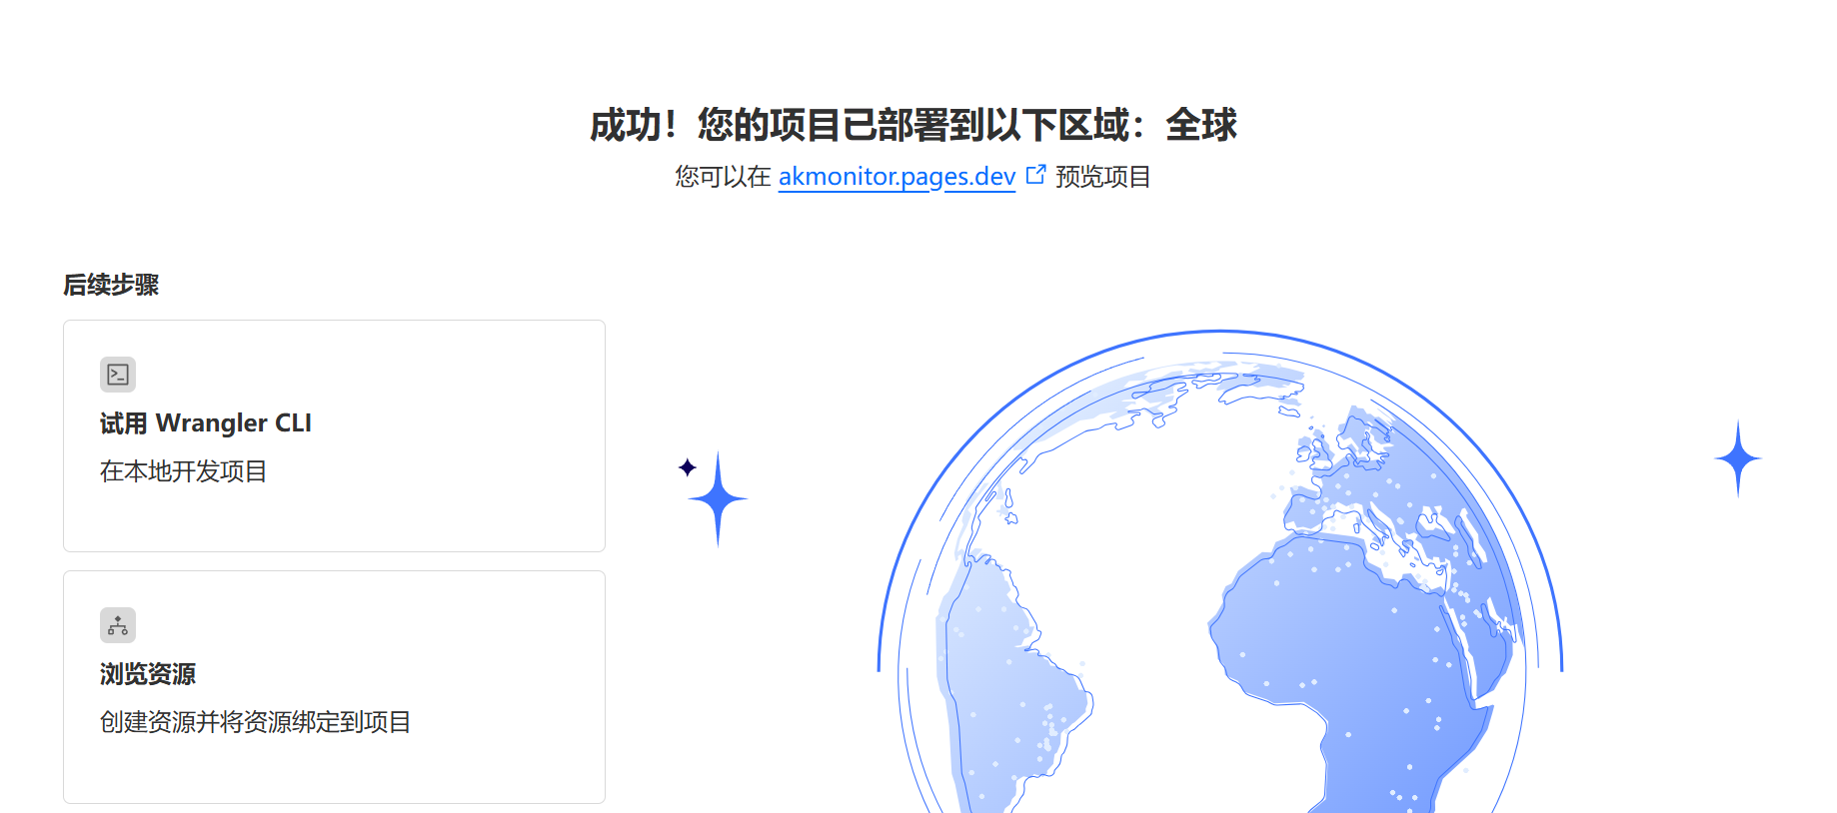Open the 试用 Wrangler CLI card title
1837x813 pixels.
(x=205, y=423)
